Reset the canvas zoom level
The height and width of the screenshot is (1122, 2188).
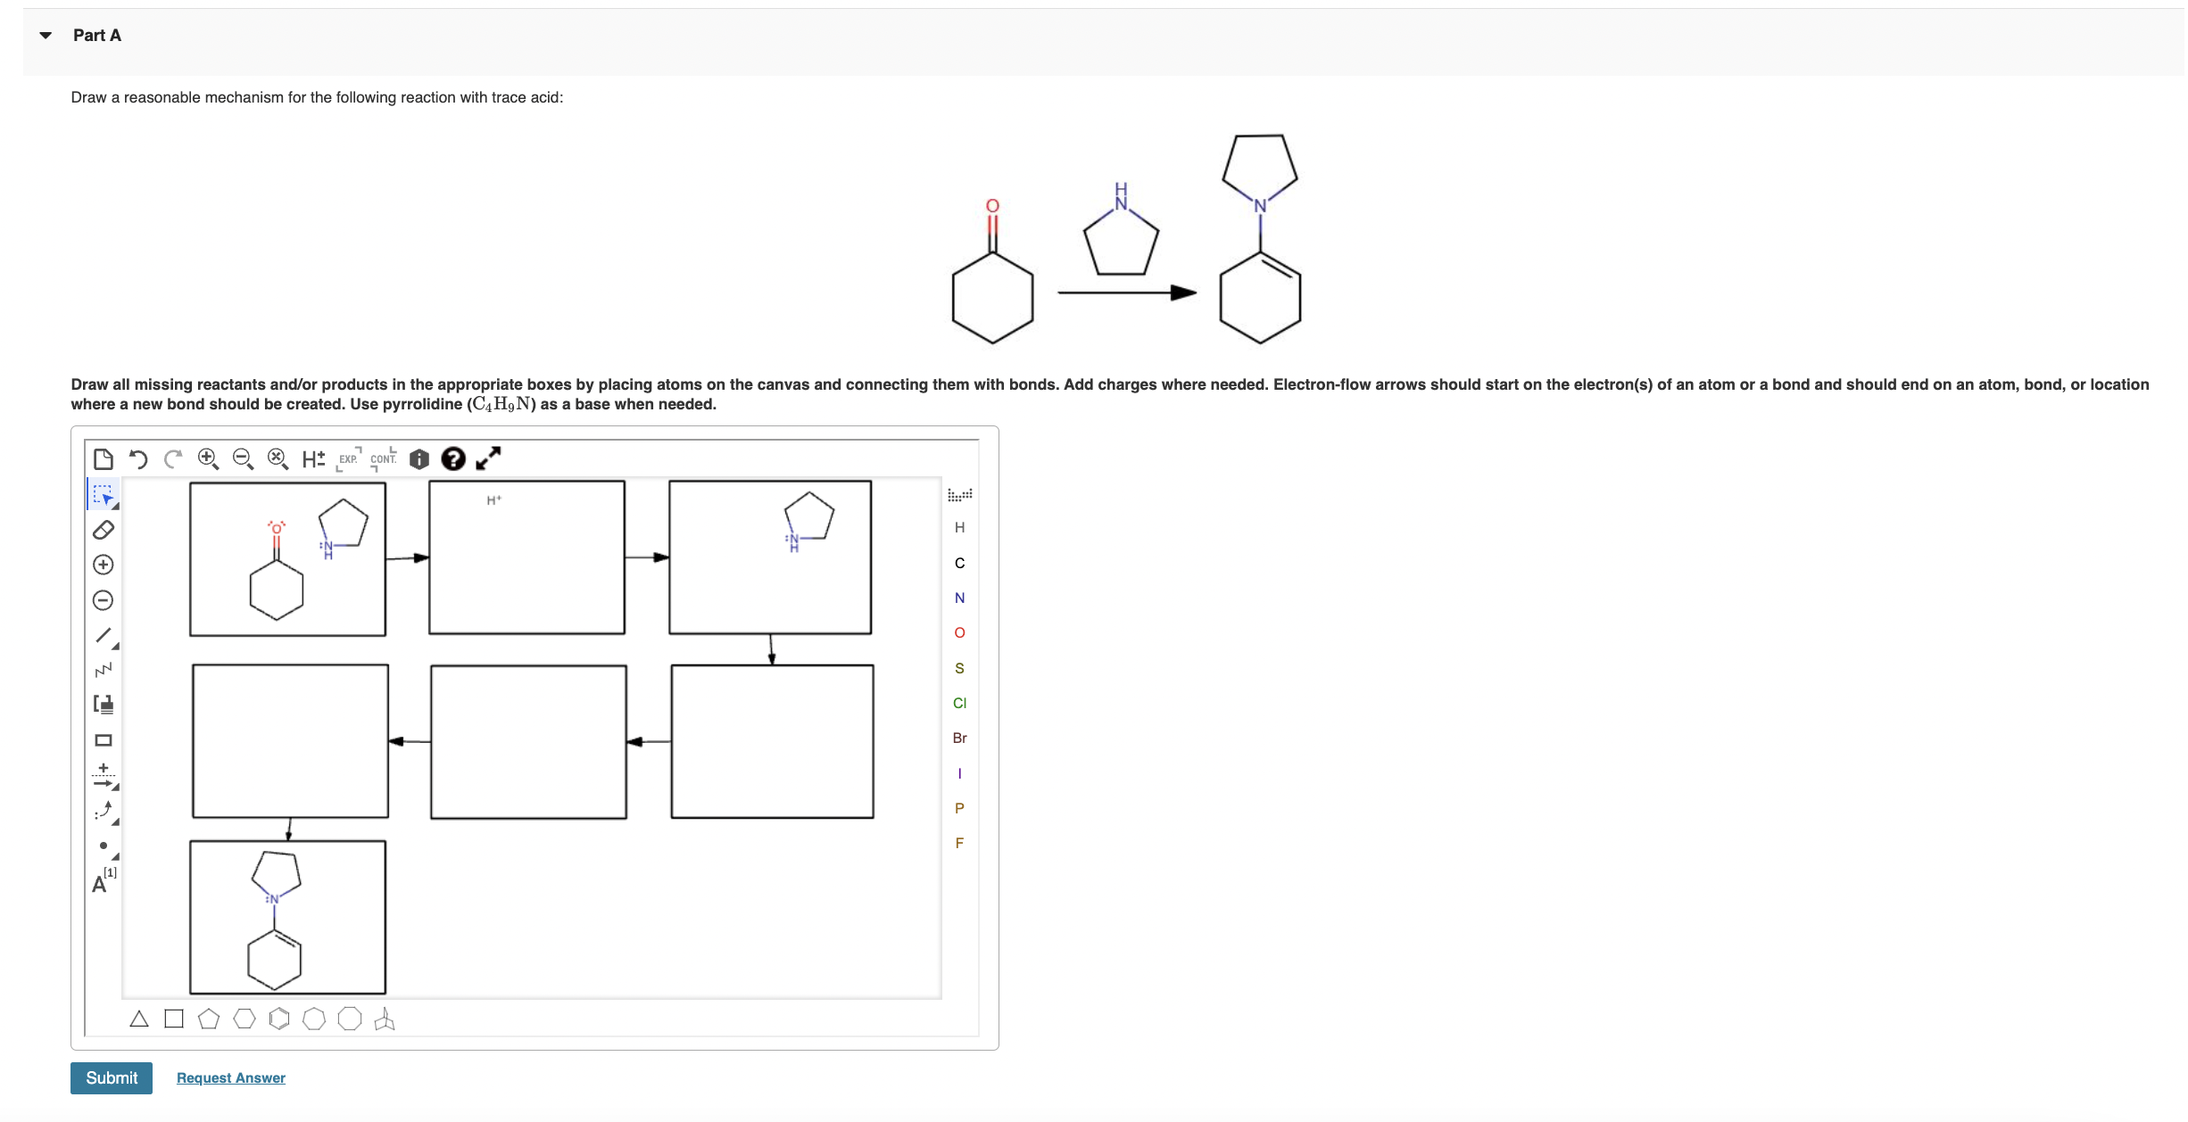coord(278,458)
